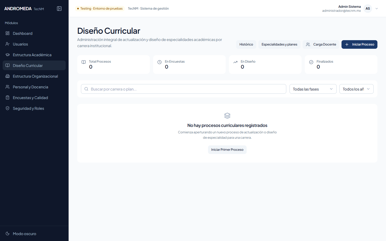The height and width of the screenshot is (241, 386).
Task: Click the Total Procesos stat card
Action: tap(113, 65)
